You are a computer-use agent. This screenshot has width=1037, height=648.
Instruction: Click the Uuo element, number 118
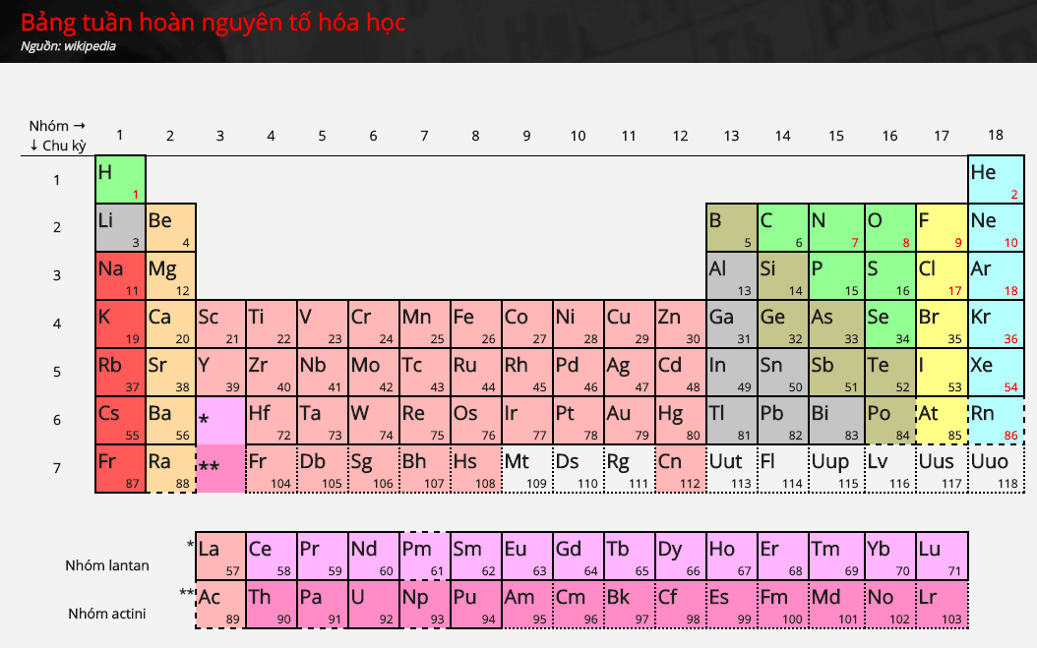(996, 469)
